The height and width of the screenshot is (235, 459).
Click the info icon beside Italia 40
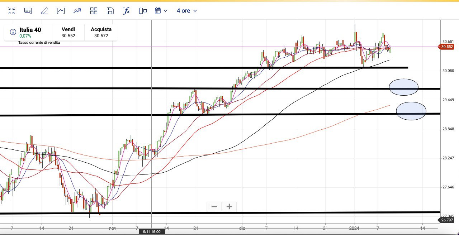pyautogui.click(x=13, y=32)
